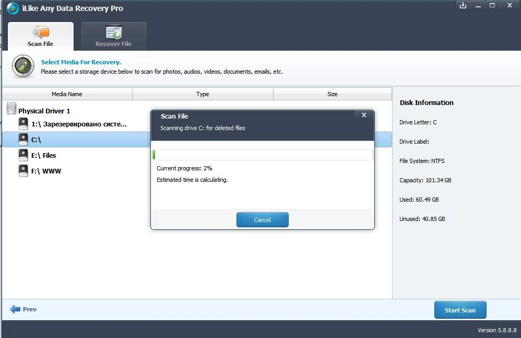Click the instruction text about storage device
Viewport: 521px width, 338px height.
(162, 72)
